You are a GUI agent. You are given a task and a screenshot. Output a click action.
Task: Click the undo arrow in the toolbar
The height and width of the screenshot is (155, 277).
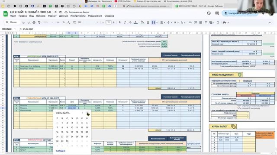coord(23,22)
